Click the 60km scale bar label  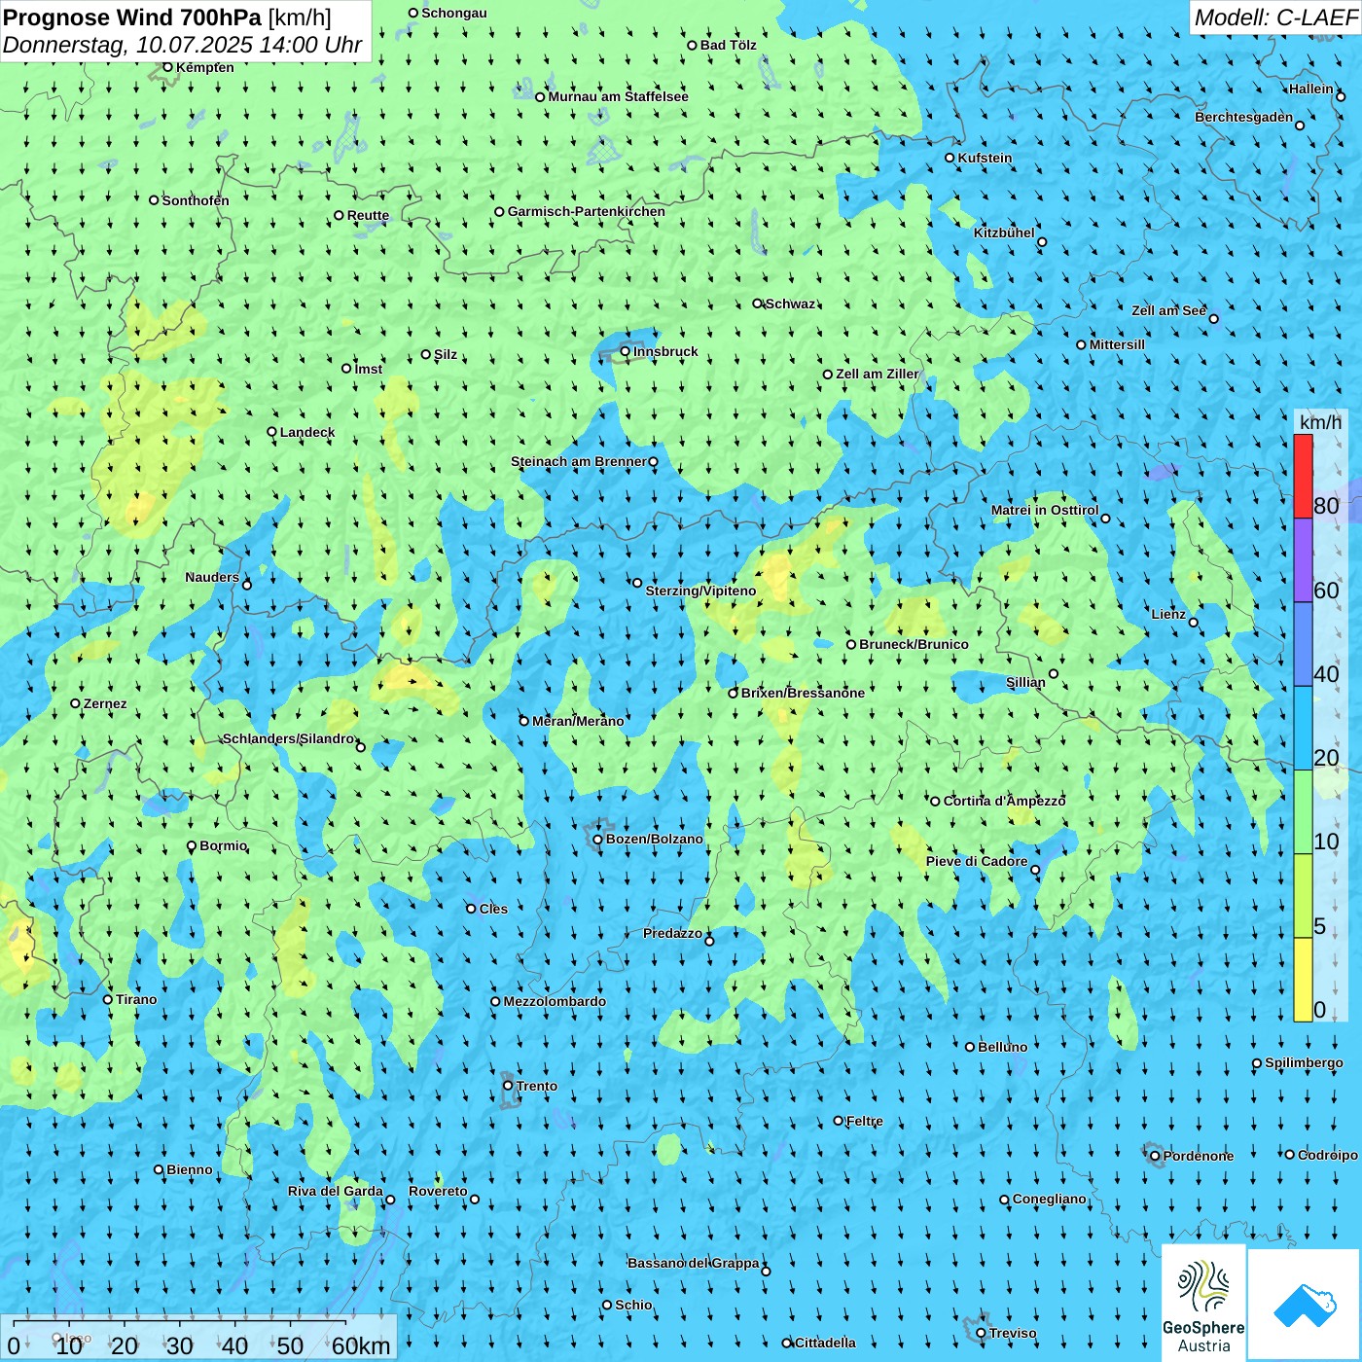coord(361,1346)
